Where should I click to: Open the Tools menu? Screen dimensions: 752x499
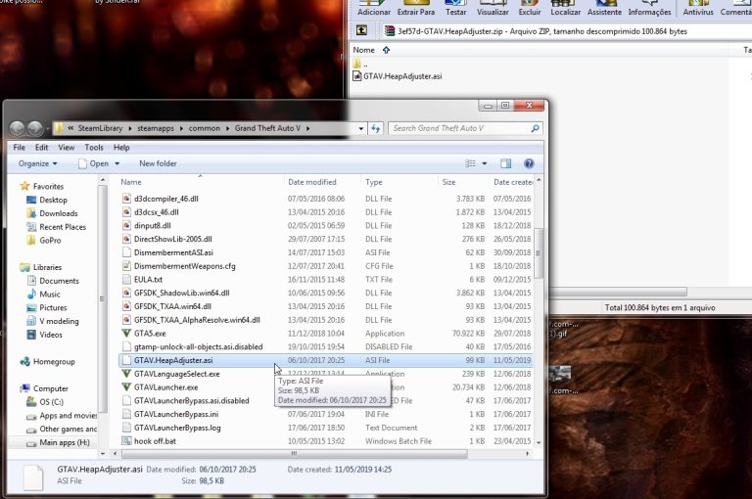point(94,148)
